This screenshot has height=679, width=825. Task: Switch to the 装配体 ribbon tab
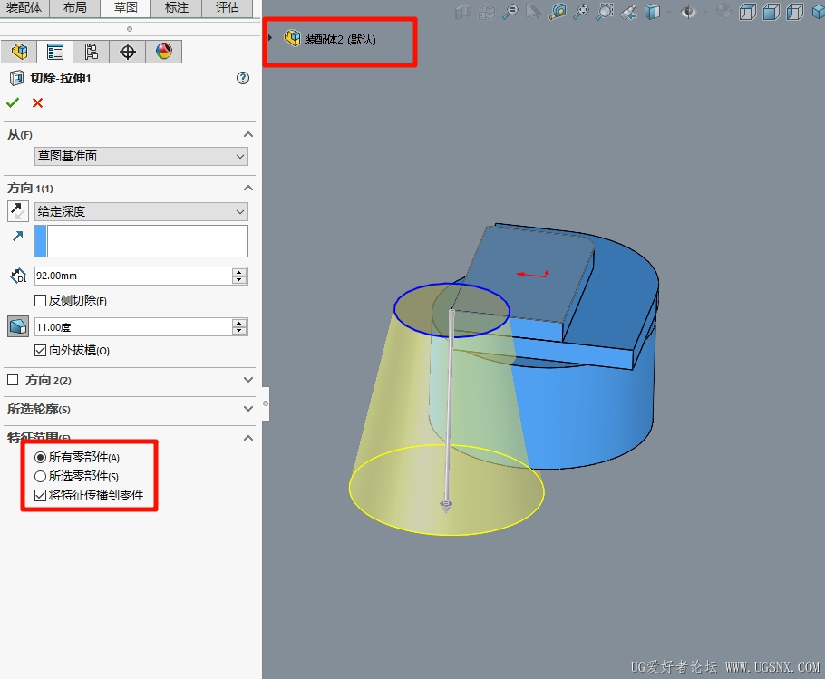point(24,8)
